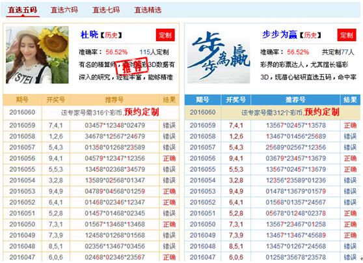Screen dimensions: 363x263
Task: Click the red 定制 button for 步步为赢
Action: tap(347, 35)
